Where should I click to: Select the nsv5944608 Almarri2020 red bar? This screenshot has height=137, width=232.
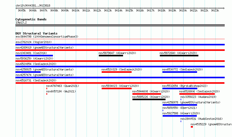[x=146, y=94]
